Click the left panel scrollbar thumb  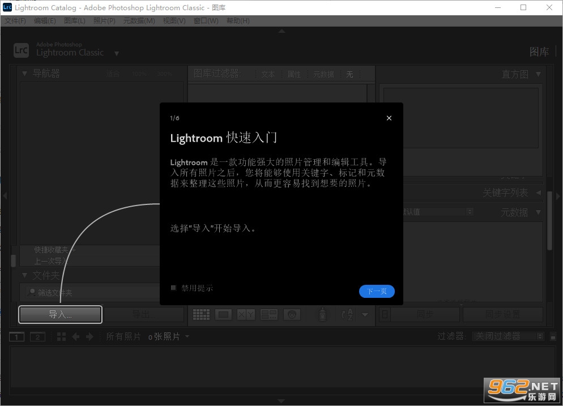click(13, 260)
